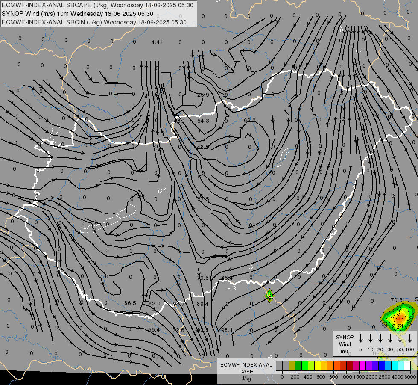Click the 82.0 value on the map
Viewport: 418px width, 385px height.
[x=155, y=304]
